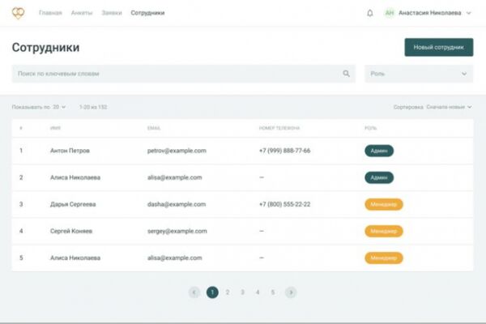Click Менеджер badge for Дарья Сергеева
Viewport: 486px width, 324px height.
point(384,204)
